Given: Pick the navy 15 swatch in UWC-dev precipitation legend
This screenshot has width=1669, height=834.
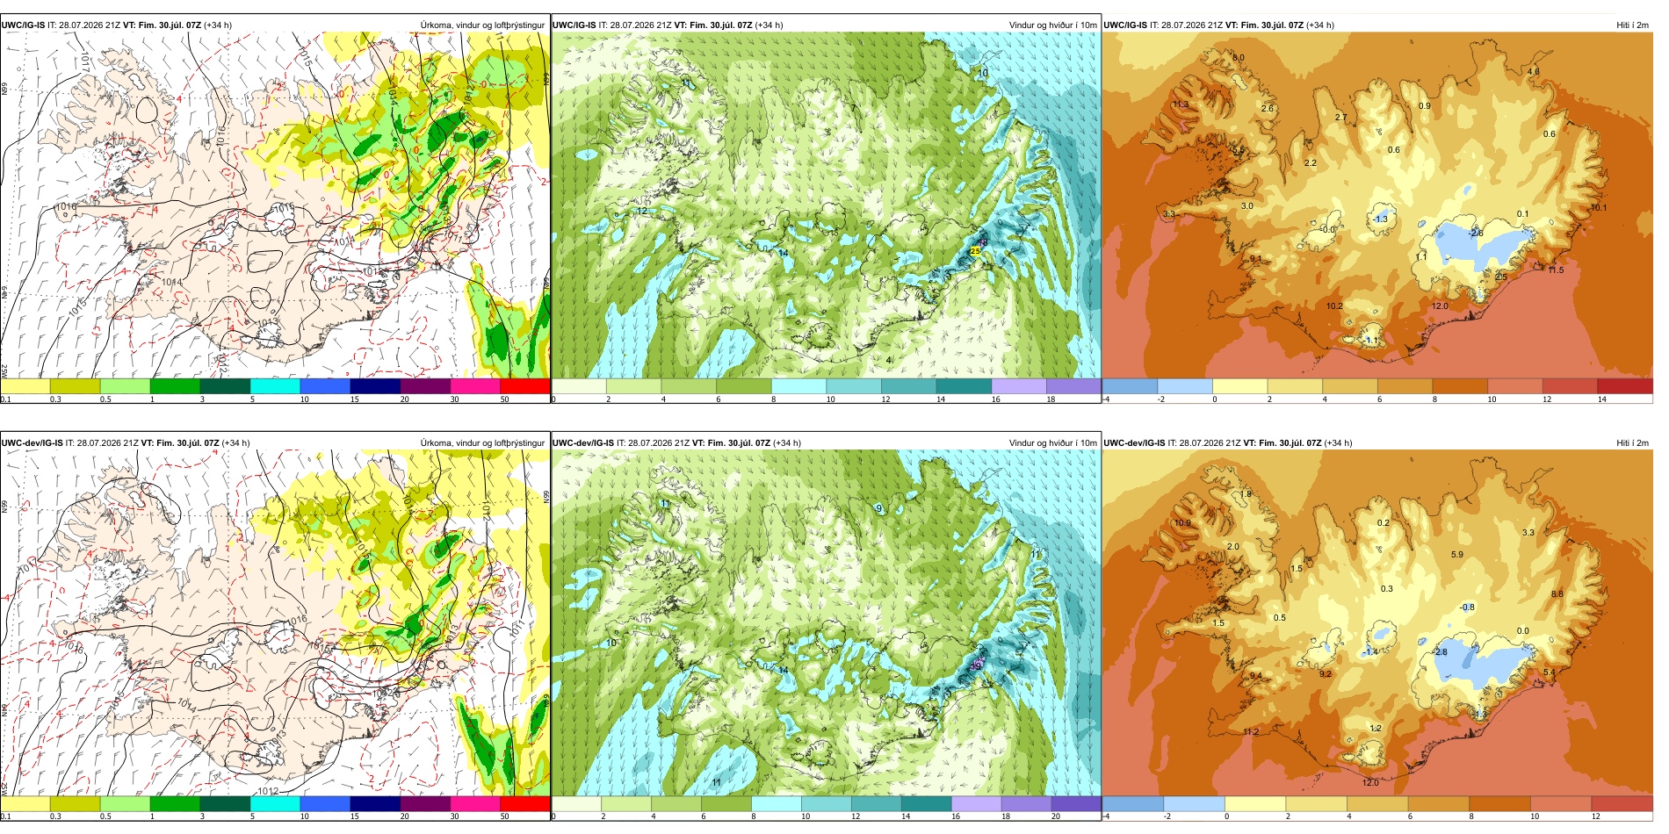Looking at the screenshot, I should 375,804.
